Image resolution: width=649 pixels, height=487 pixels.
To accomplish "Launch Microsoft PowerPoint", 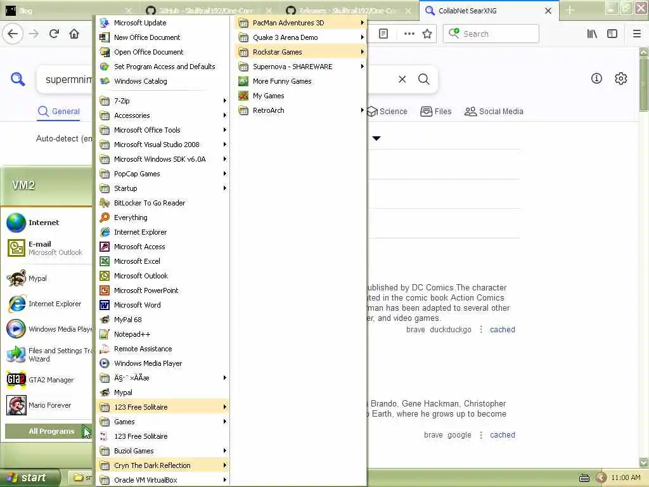I will (162, 290).
